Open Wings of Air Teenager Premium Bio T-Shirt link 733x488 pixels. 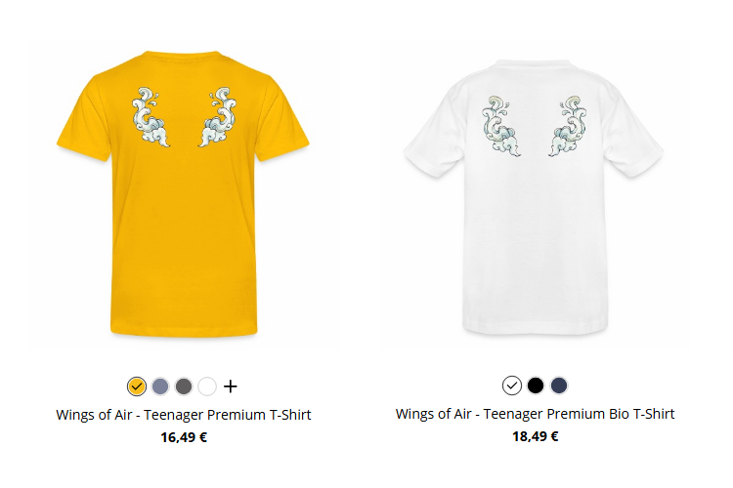[x=536, y=414]
